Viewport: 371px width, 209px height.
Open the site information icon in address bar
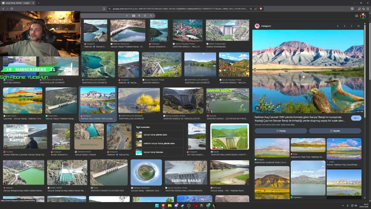tap(110, 9)
